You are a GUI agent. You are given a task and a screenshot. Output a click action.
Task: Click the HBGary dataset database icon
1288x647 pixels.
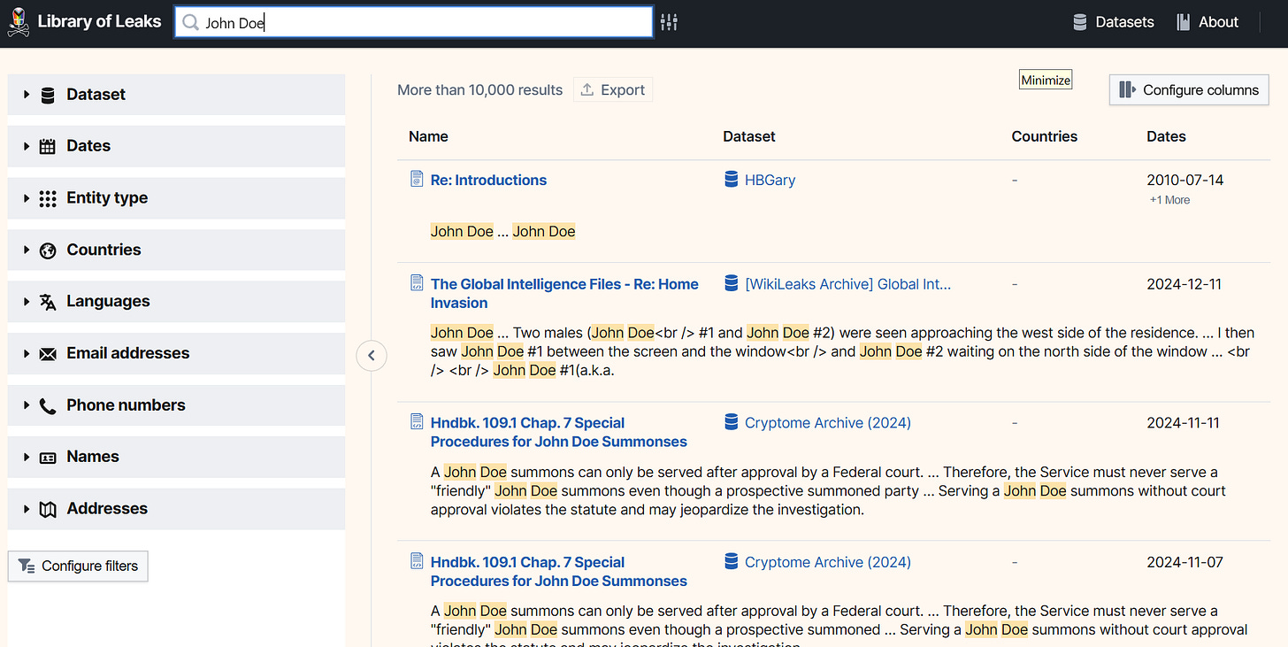[731, 180]
